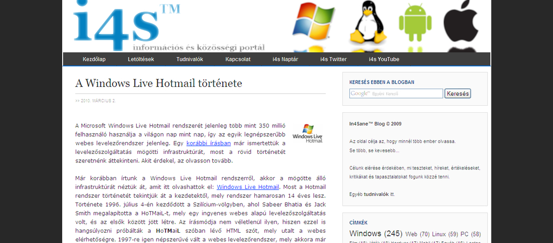
Task: Click the green Android robot icon
Action: coord(415,23)
